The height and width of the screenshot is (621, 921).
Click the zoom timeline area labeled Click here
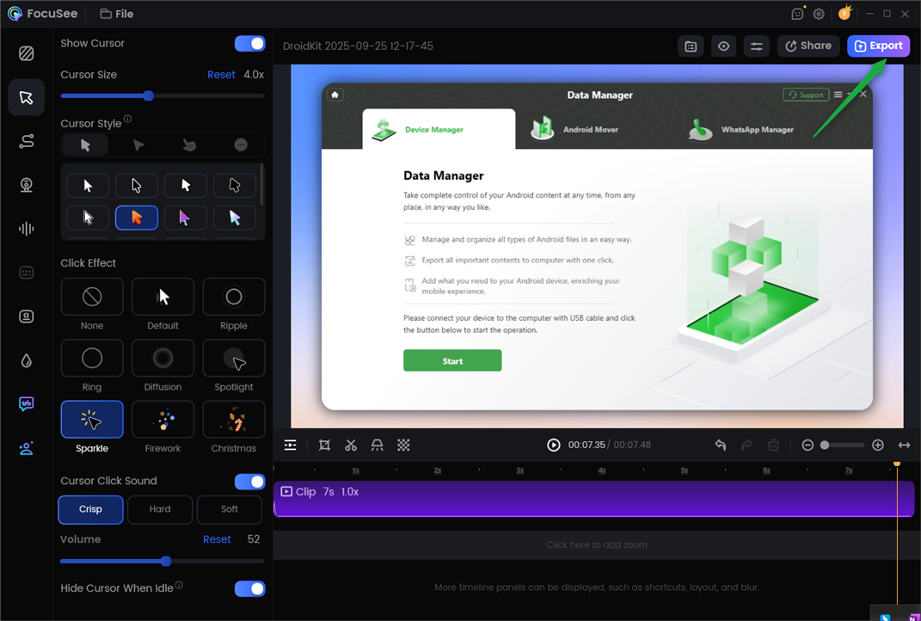point(597,544)
